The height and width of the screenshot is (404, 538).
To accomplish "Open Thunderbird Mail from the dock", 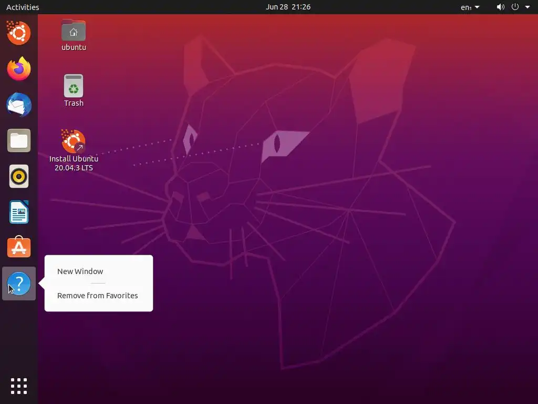I will (19, 105).
